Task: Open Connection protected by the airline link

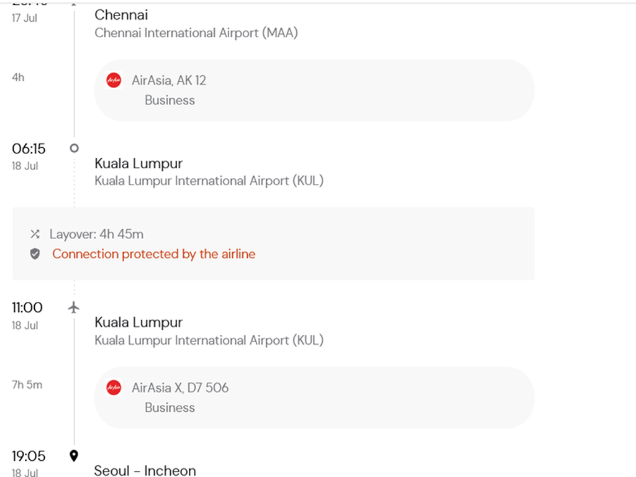Action: pos(153,254)
